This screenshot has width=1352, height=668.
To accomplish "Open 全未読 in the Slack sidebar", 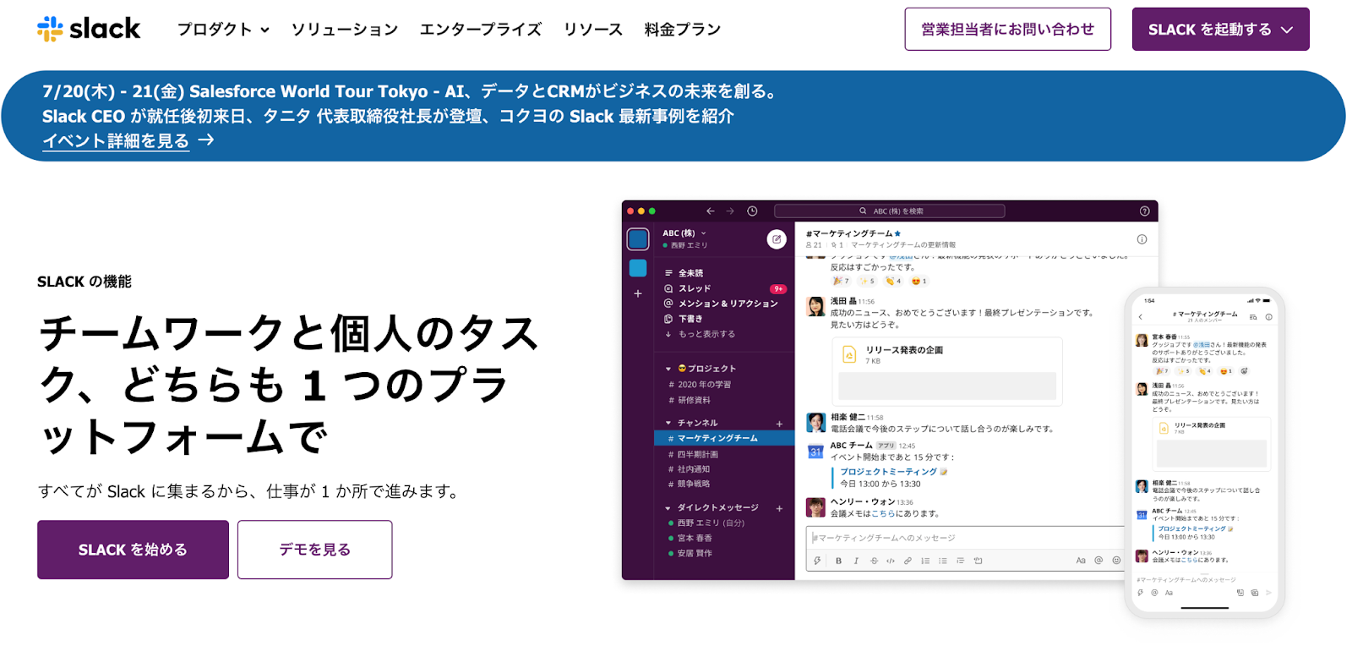I will pos(684,273).
